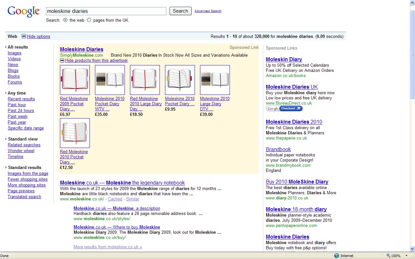
Task: Open Moleskine Diaries 2010 ad
Action: [x=294, y=122]
